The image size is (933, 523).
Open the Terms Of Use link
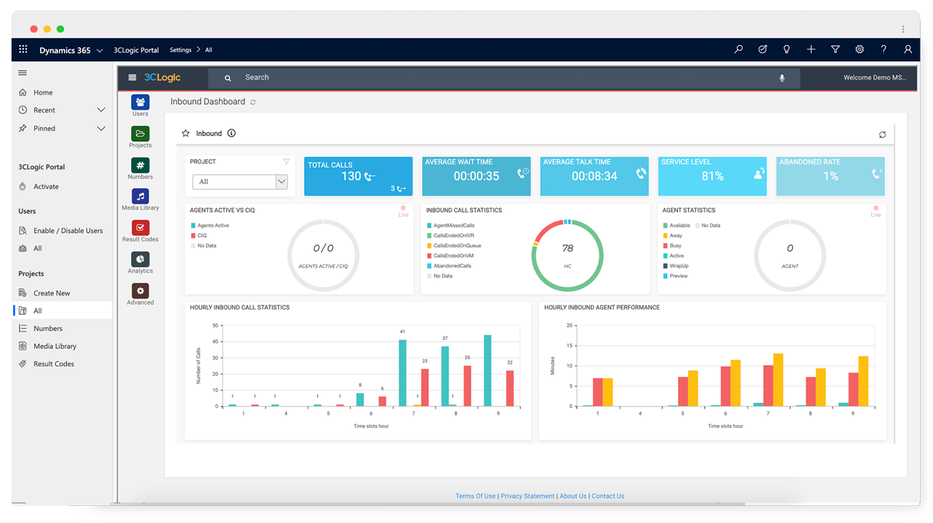[x=475, y=496]
